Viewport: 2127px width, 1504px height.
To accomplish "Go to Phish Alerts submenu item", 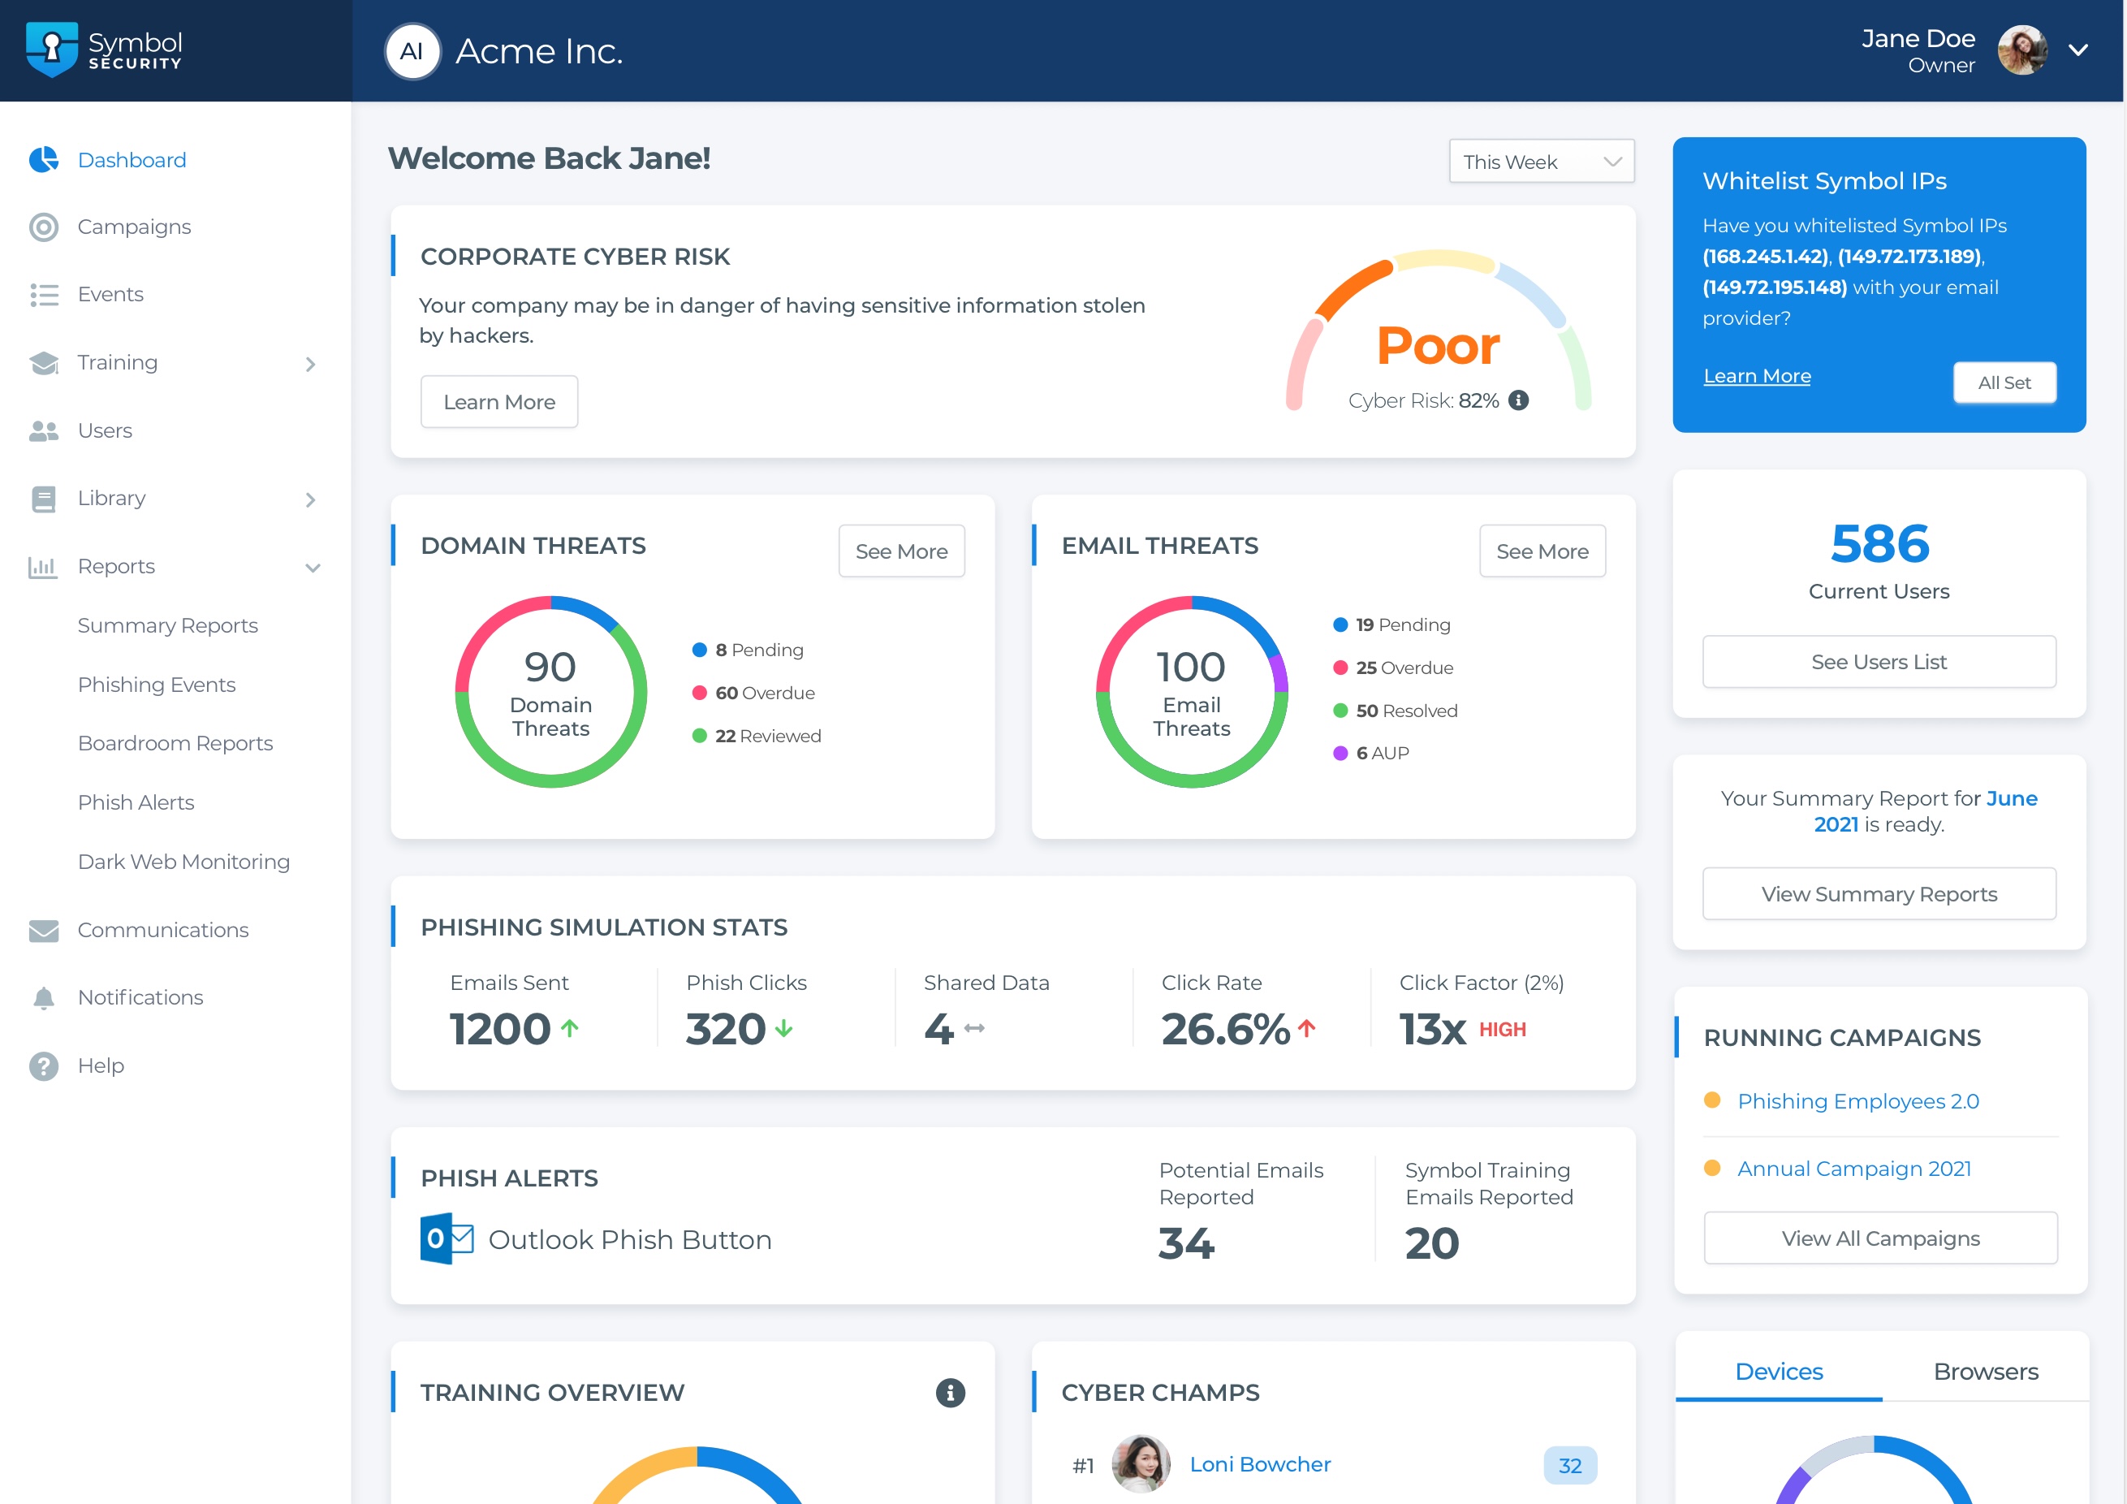I will coord(136,802).
